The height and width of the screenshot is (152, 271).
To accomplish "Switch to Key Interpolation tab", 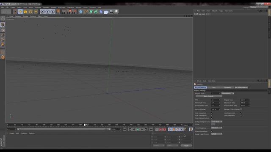I will coord(241,87).
